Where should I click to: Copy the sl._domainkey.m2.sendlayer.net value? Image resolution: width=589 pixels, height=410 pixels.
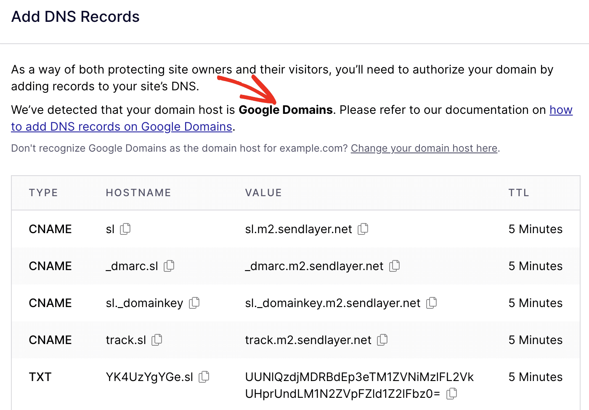432,302
